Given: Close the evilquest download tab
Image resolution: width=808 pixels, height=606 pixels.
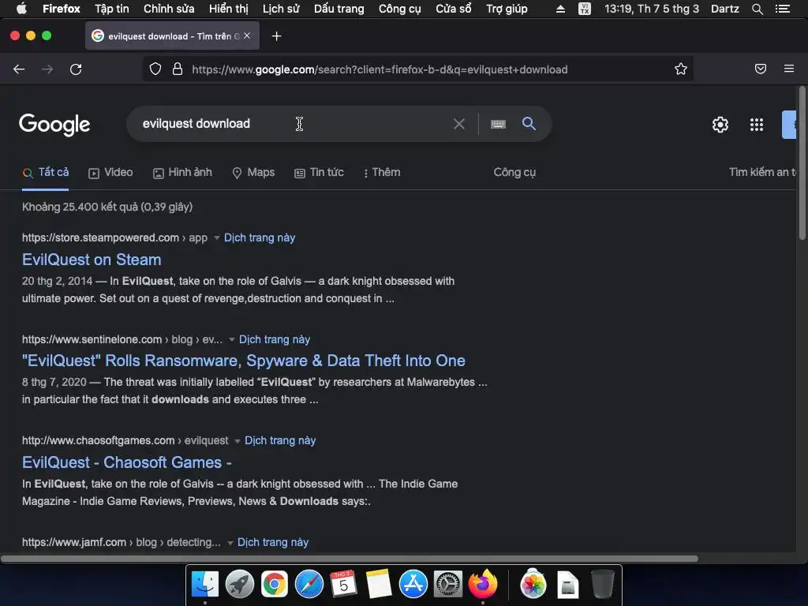Looking at the screenshot, I should tap(247, 36).
